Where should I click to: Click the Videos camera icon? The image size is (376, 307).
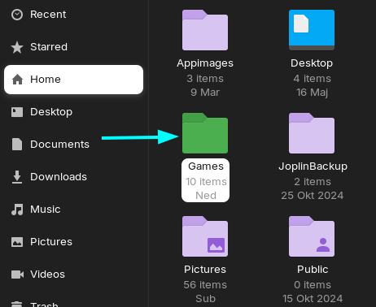tap(17, 275)
